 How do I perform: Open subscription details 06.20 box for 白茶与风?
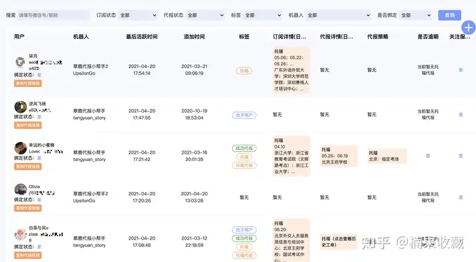[x=292, y=240]
